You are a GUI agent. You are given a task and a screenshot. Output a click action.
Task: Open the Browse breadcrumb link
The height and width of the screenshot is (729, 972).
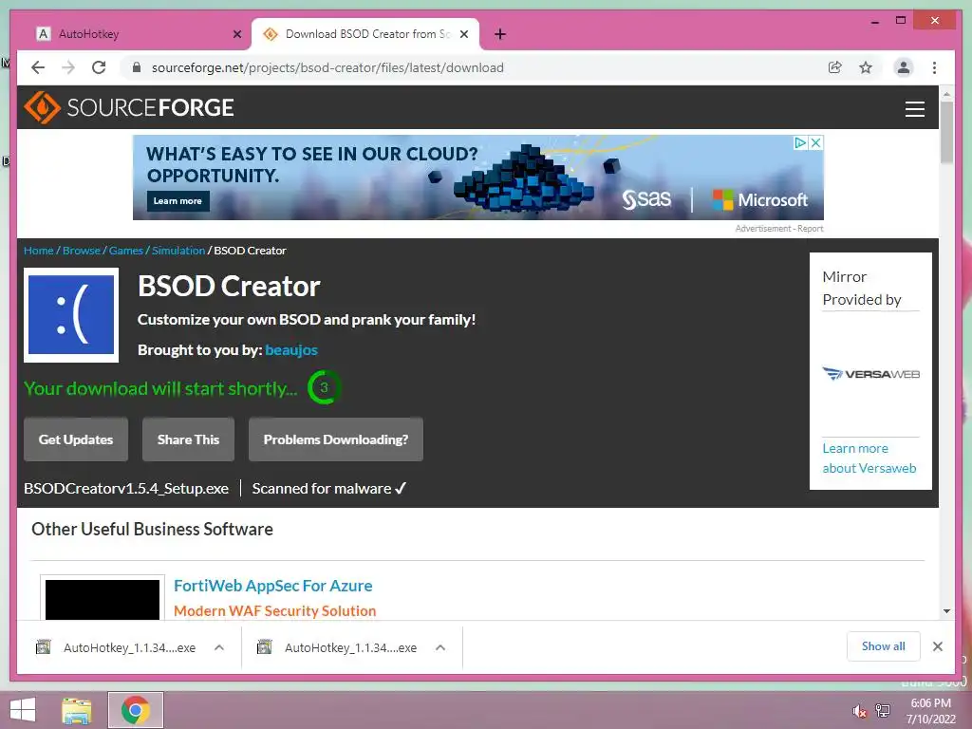click(82, 251)
